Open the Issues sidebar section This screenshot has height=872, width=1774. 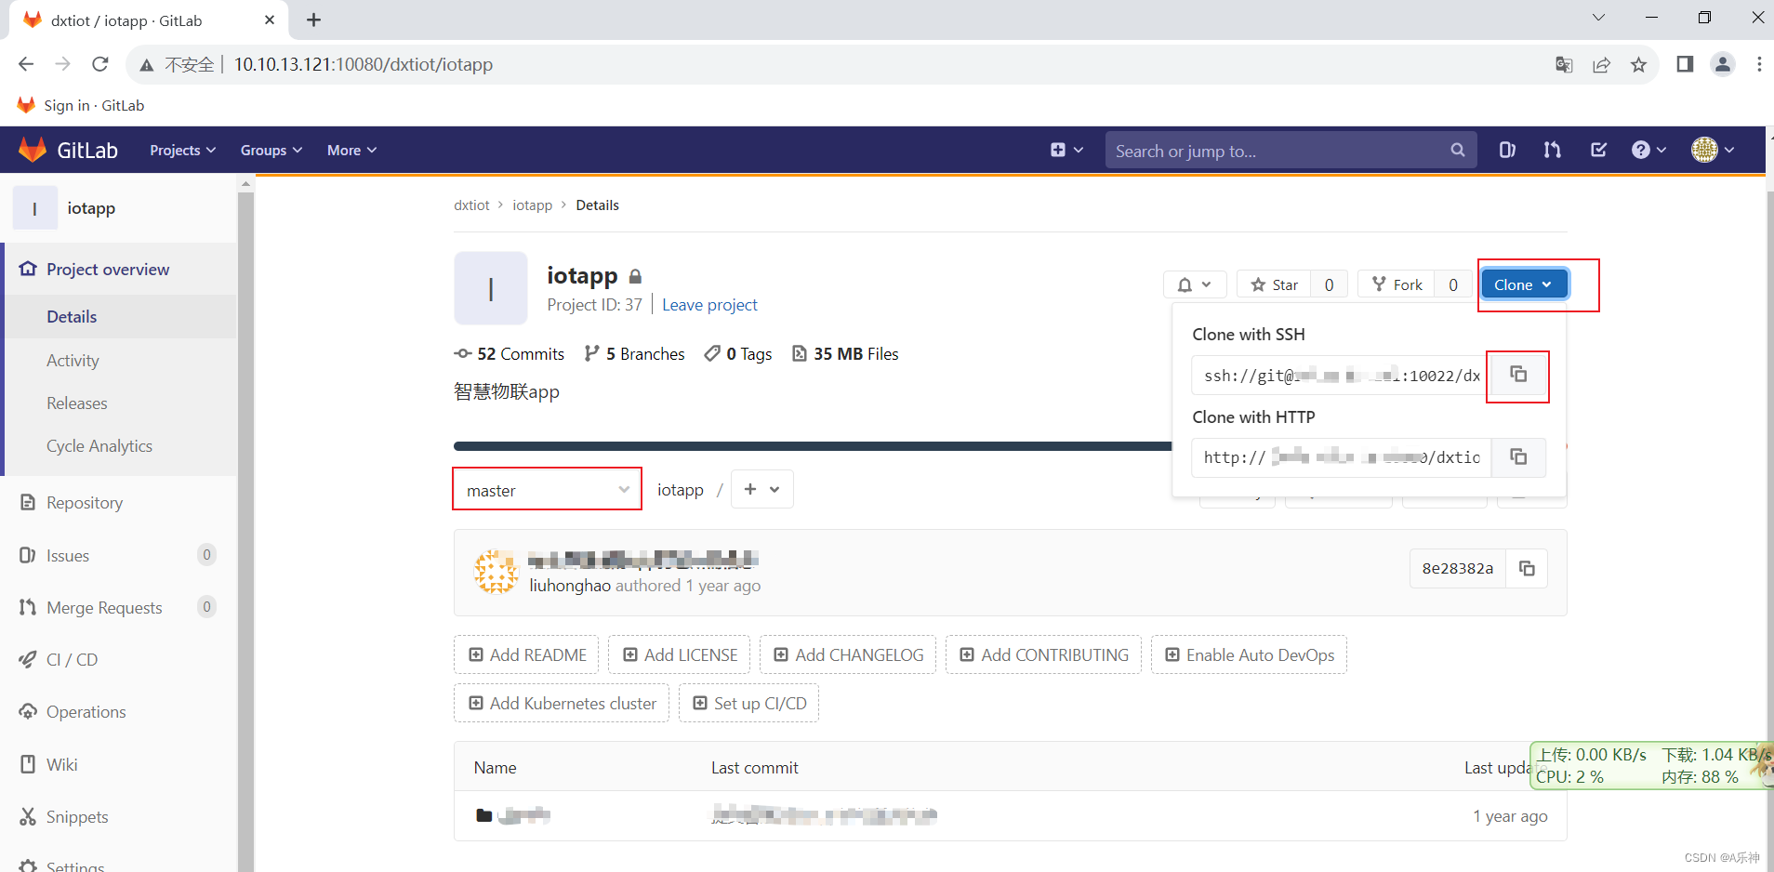[66, 555]
